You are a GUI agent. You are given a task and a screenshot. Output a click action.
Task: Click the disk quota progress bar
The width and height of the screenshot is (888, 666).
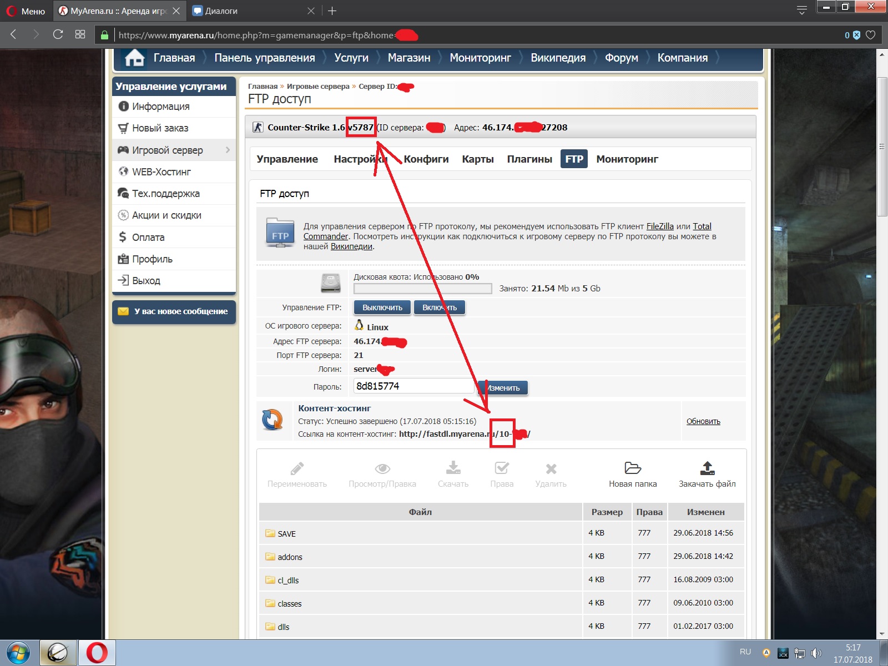click(x=423, y=289)
